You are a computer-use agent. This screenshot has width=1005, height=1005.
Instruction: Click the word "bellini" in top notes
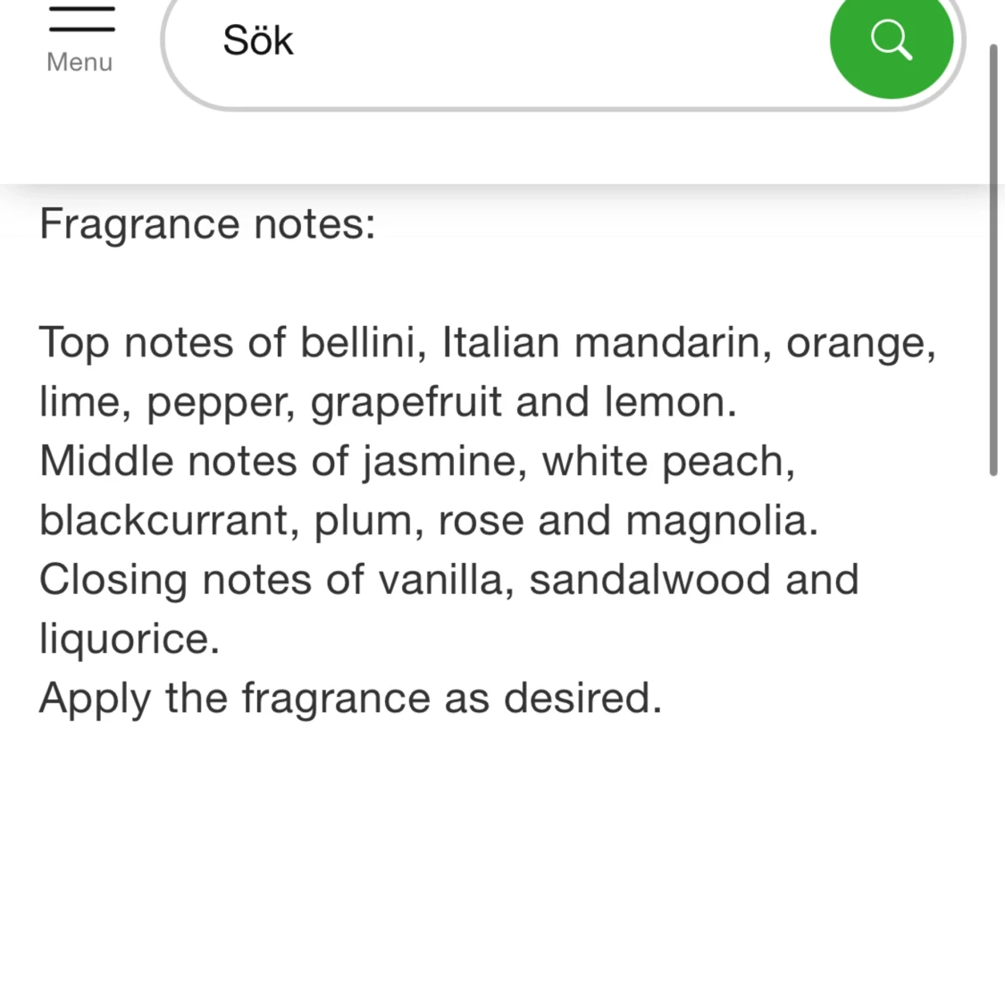click(x=363, y=342)
